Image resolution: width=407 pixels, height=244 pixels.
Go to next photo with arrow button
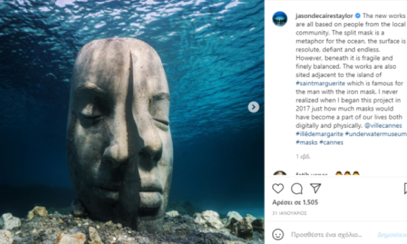(x=254, y=107)
